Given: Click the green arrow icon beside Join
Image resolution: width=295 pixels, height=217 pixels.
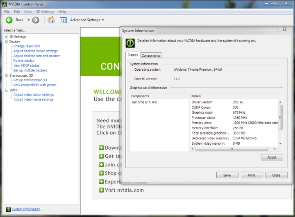Looking at the screenshot, I should click(x=101, y=164).
